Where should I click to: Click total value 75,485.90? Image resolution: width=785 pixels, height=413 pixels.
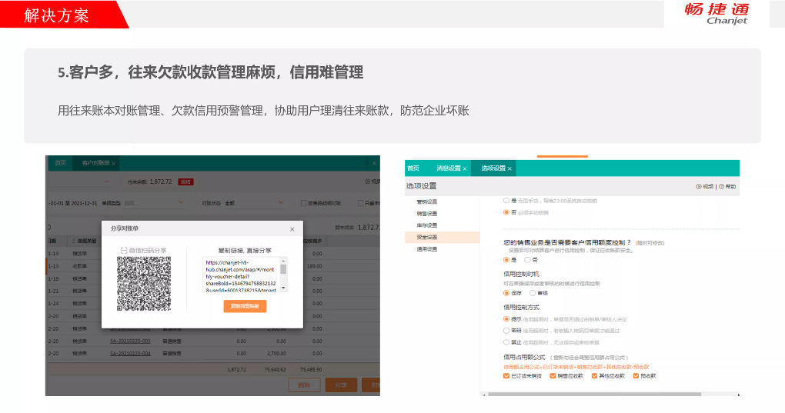311,369
